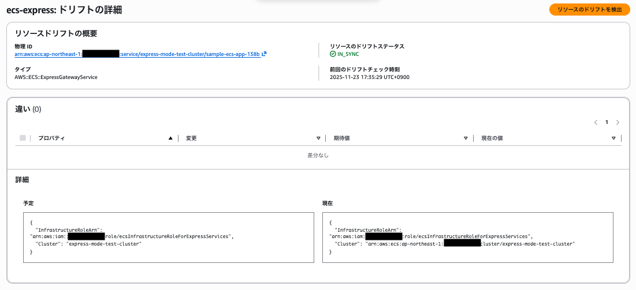Screen dimensions: 636x290
Task: Select page number 1 in pagination
Action: [607, 122]
